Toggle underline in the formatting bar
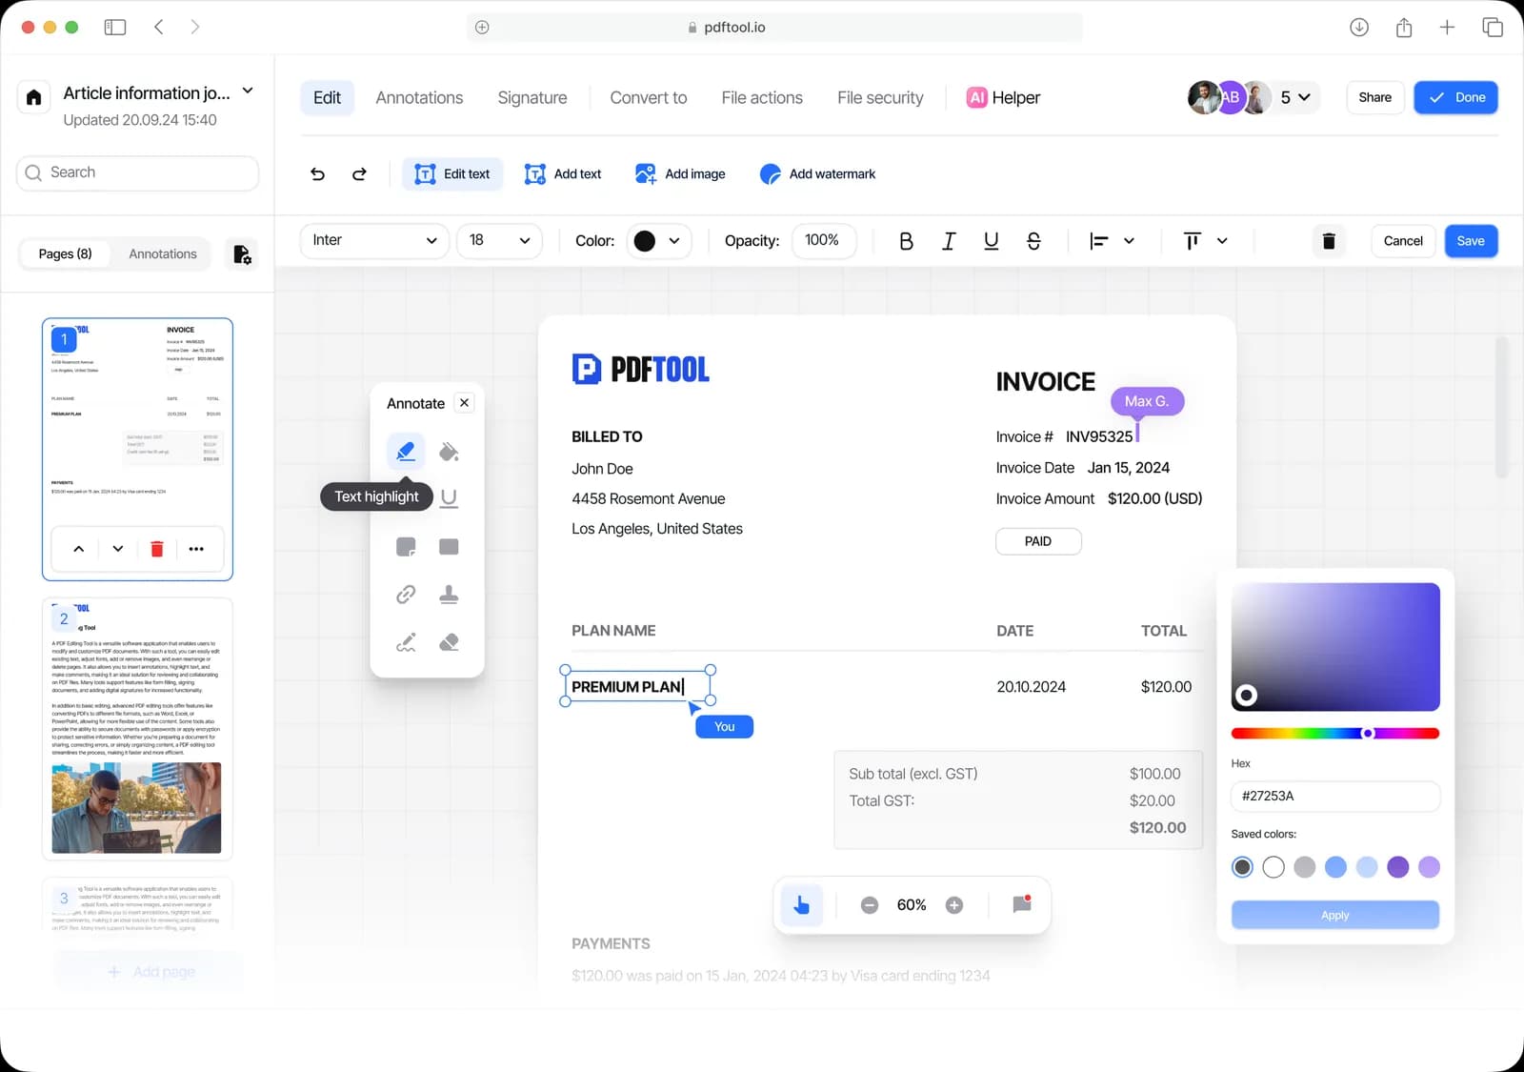 pyautogui.click(x=991, y=241)
